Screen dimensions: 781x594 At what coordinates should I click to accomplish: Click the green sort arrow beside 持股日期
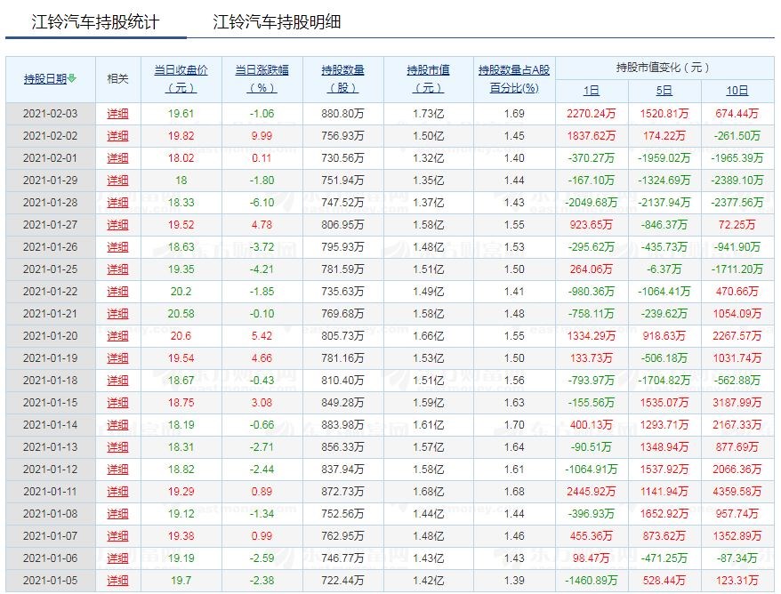coord(72,78)
